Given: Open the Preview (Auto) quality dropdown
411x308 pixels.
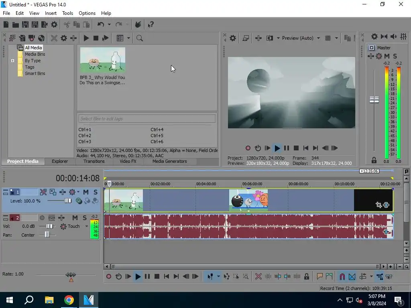Looking at the screenshot, I should (x=318, y=38).
